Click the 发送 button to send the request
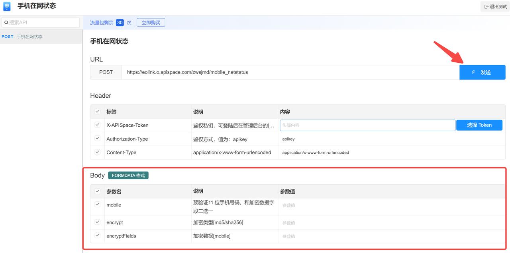This screenshot has width=510, height=253. tap(483, 72)
